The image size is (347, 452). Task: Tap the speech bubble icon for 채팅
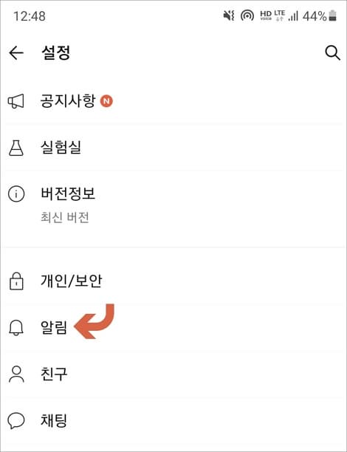(16, 421)
